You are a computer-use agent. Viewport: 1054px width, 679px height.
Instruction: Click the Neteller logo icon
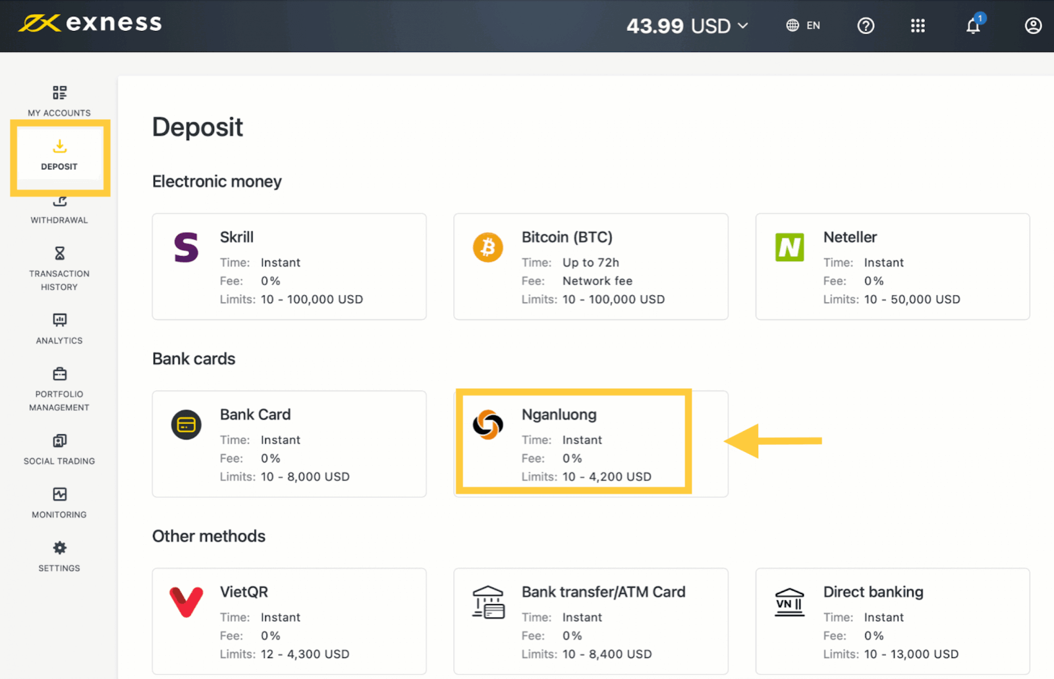coord(789,247)
